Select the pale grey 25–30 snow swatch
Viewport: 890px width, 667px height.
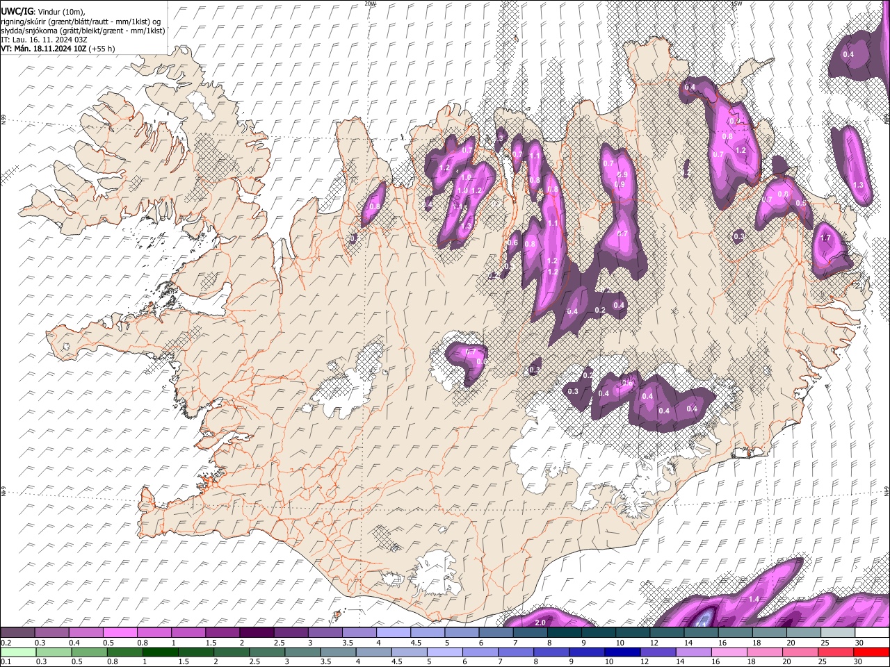tap(840, 633)
